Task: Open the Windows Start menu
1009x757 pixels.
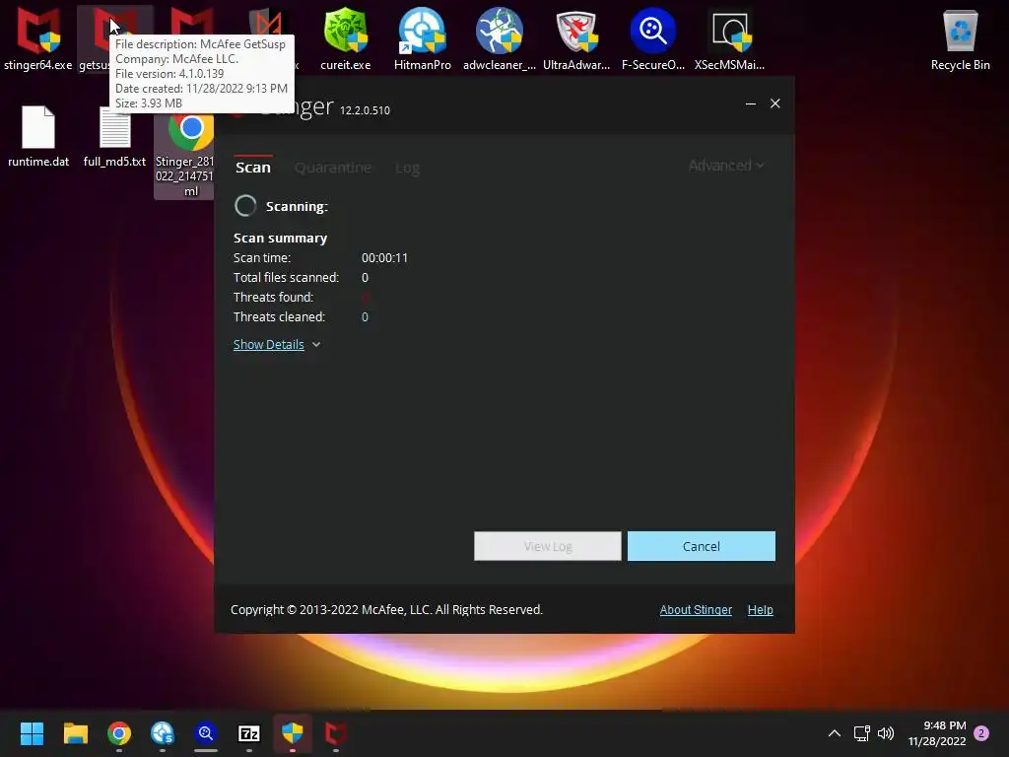Action: [x=32, y=733]
